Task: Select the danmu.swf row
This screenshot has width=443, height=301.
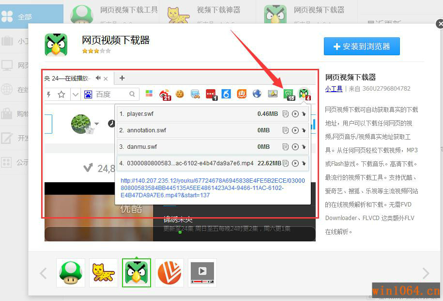Action: click(x=213, y=147)
